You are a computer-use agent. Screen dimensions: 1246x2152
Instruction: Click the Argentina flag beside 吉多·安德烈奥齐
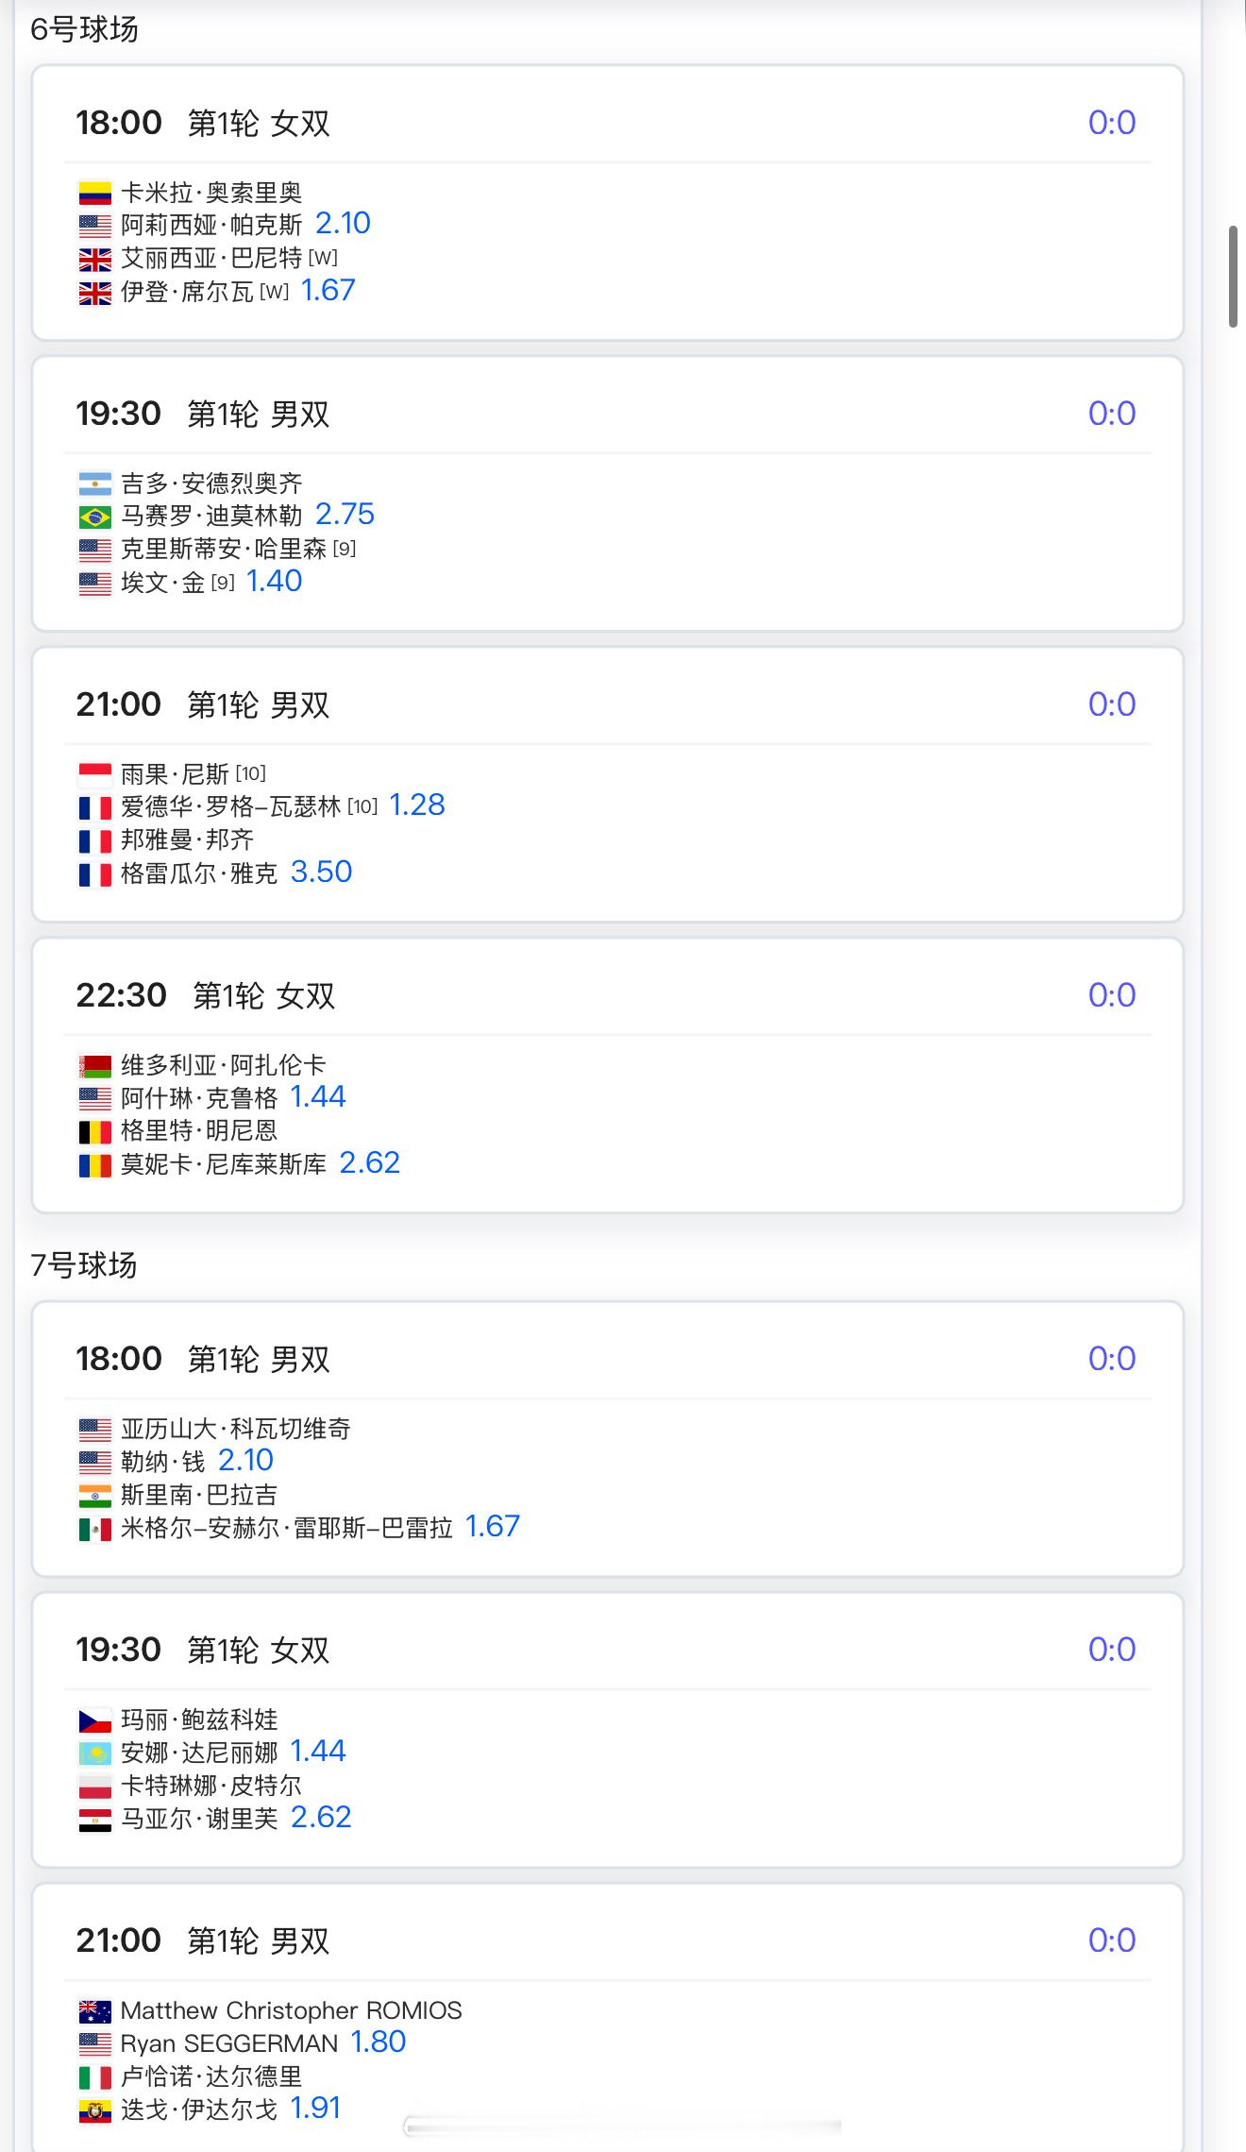94,484
